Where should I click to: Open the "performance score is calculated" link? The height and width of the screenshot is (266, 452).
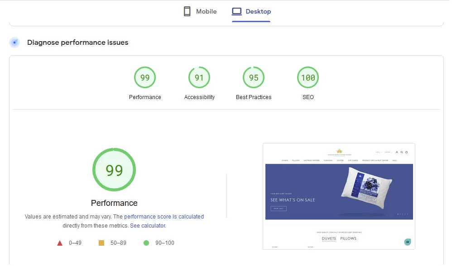coord(164,217)
